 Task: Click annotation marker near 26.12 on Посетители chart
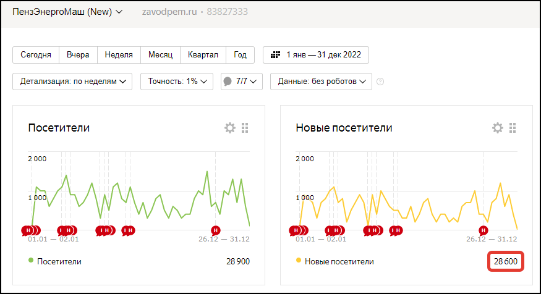click(x=216, y=230)
